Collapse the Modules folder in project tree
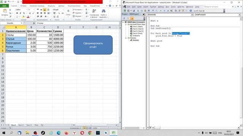 [x=126, y=38]
